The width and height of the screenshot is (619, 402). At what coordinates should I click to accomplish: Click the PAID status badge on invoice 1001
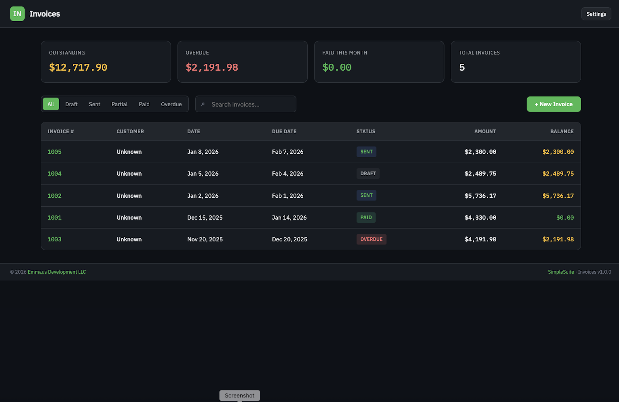[366, 217]
